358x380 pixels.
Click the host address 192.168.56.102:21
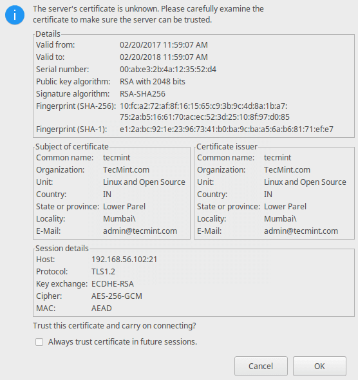(124, 260)
